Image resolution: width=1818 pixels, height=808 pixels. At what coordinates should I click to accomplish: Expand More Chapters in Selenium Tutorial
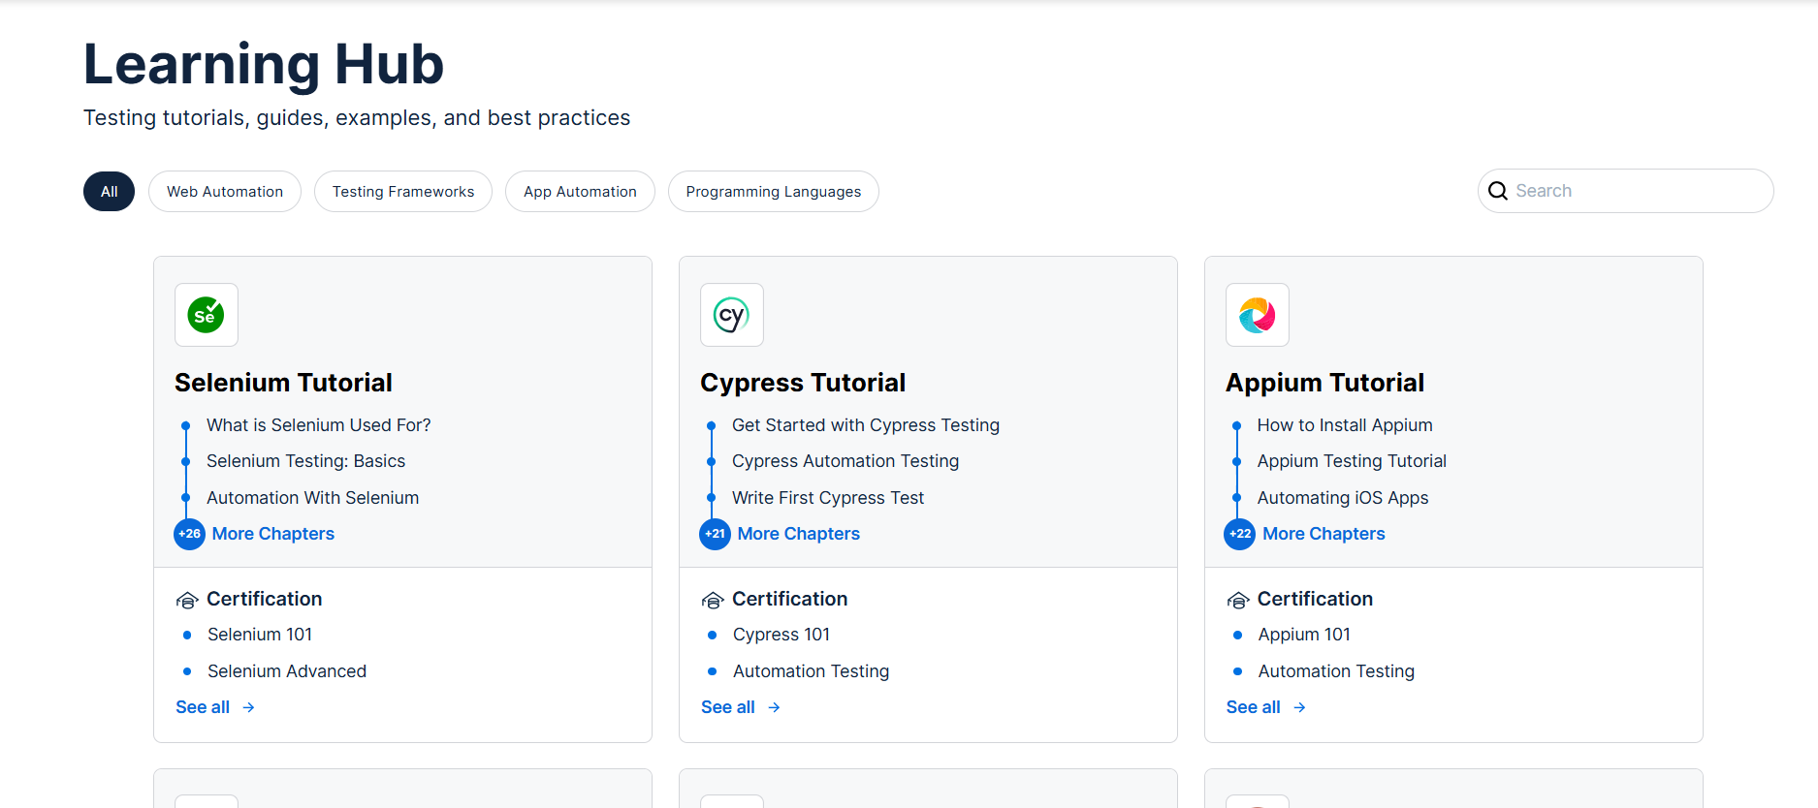(272, 534)
